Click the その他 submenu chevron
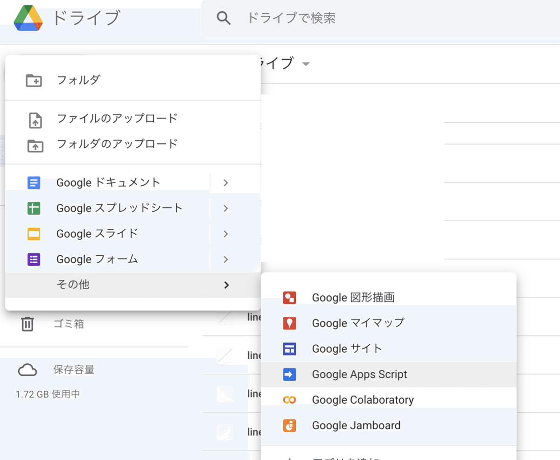Screen dimensions: 560x460 click(226, 285)
